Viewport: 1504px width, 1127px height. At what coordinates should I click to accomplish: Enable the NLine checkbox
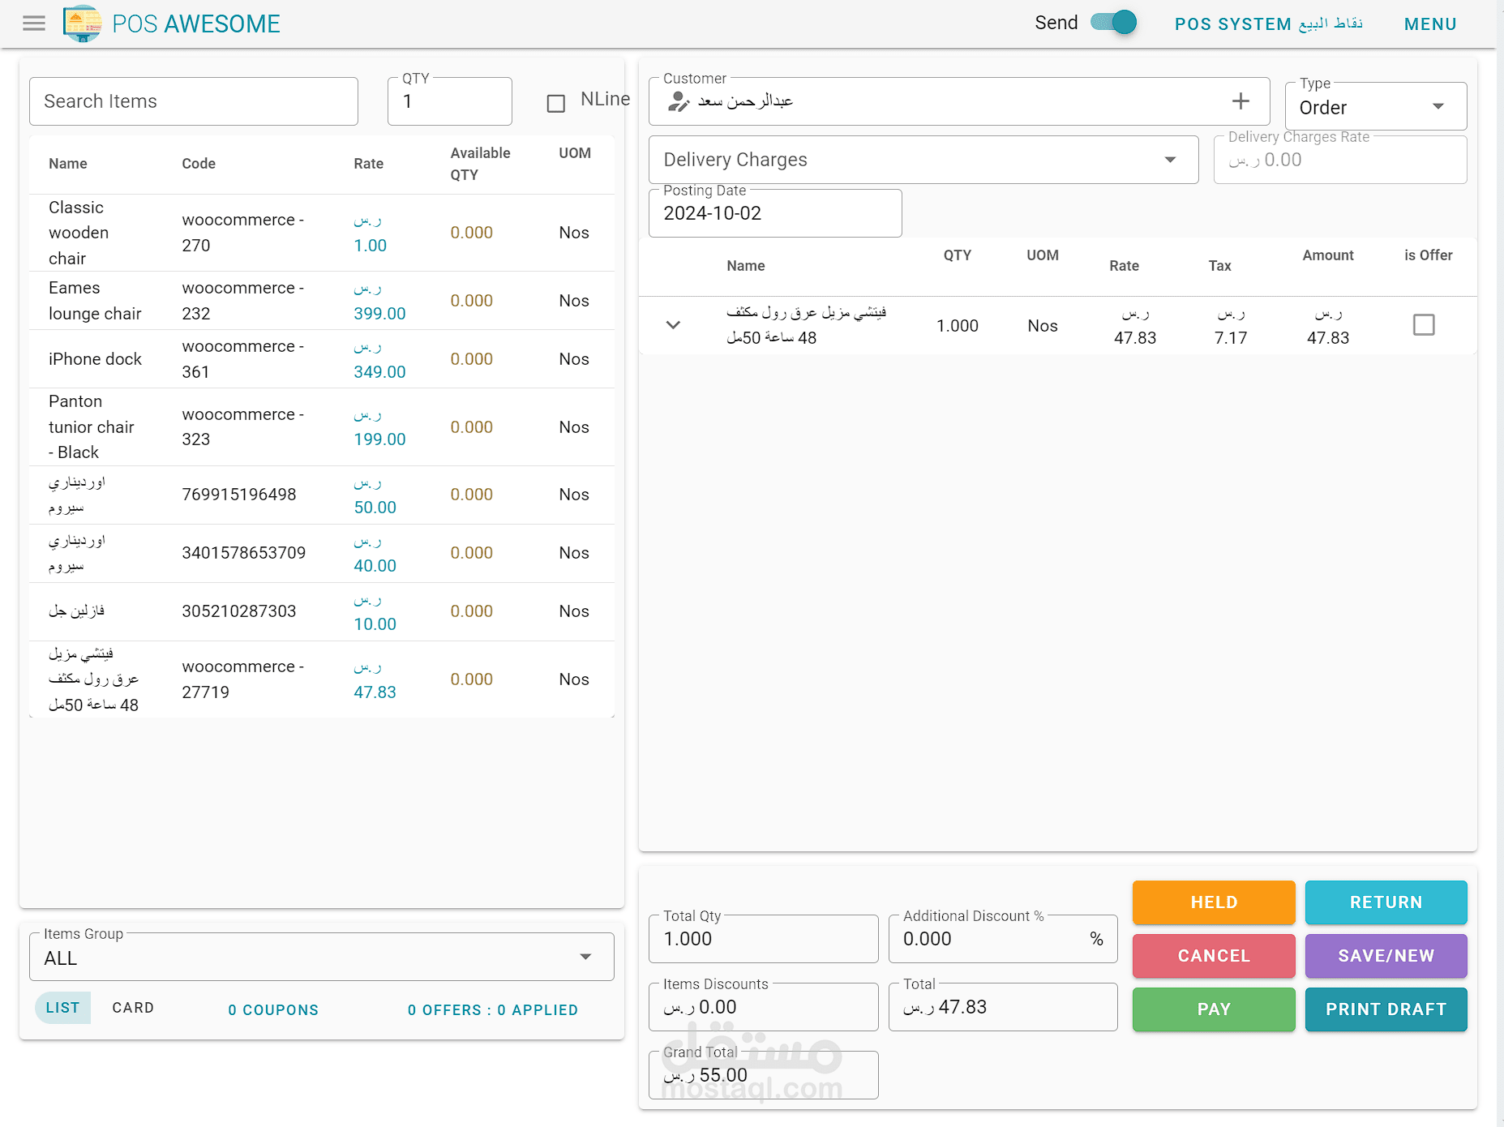click(x=555, y=103)
